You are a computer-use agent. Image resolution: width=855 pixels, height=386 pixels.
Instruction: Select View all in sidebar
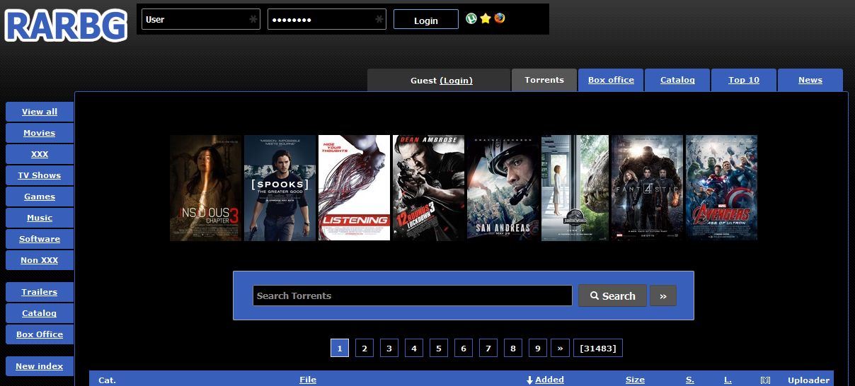coord(40,112)
